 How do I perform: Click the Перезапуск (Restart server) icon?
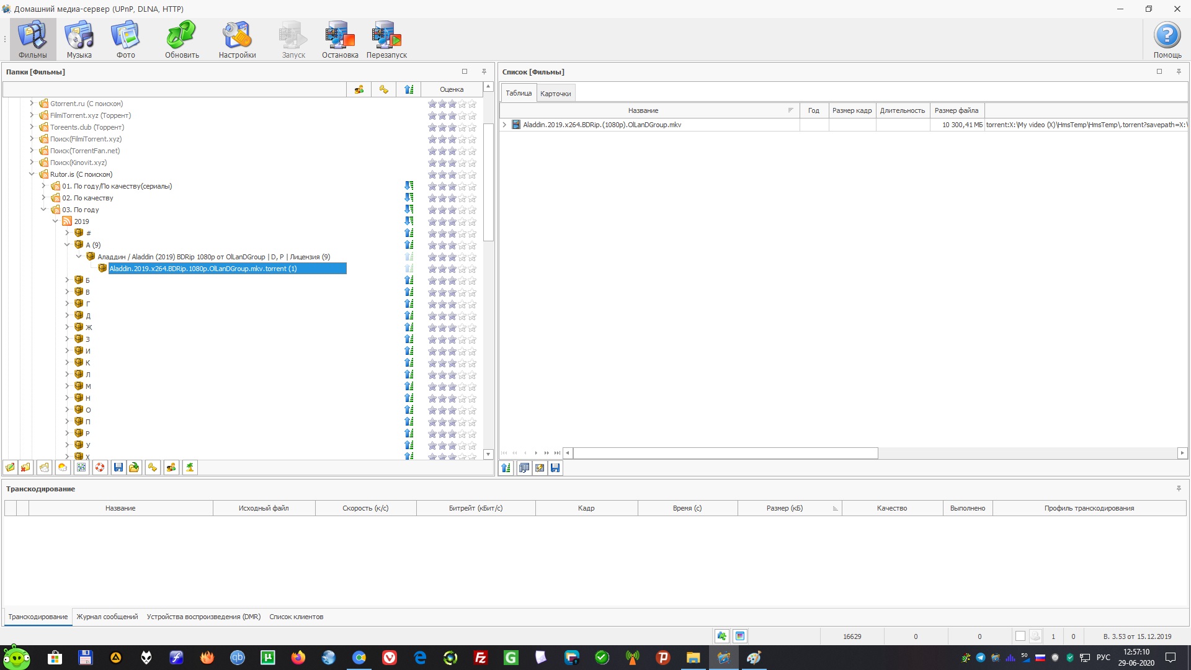[x=386, y=39]
